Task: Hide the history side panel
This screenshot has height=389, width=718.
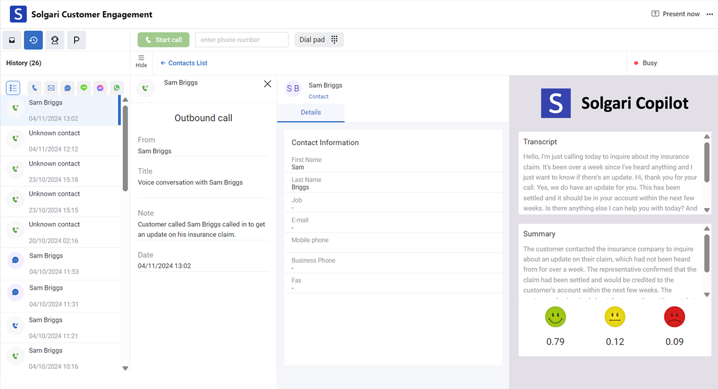Action: [141, 61]
